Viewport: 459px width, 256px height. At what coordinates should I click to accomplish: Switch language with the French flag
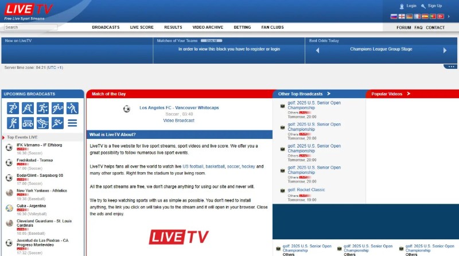click(x=417, y=17)
